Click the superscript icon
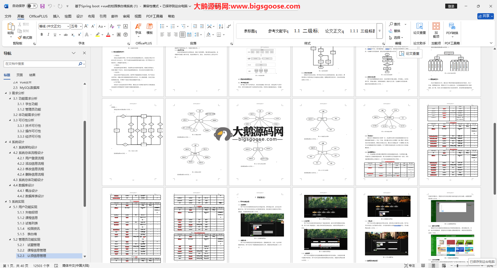The width and height of the screenshot is (497, 268). tap(79, 35)
